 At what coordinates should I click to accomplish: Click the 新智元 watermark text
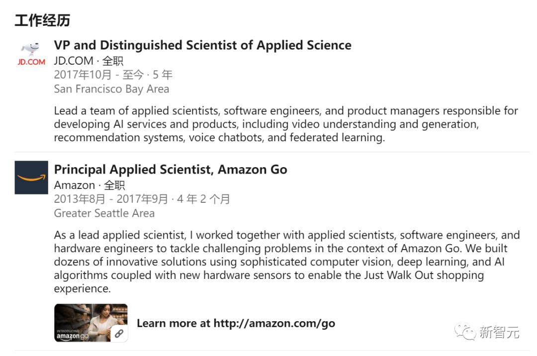click(x=499, y=332)
